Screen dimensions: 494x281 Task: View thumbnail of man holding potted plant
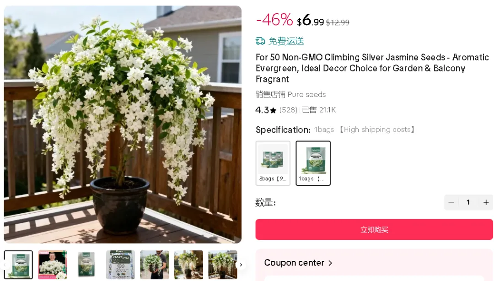click(x=154, y=265)
